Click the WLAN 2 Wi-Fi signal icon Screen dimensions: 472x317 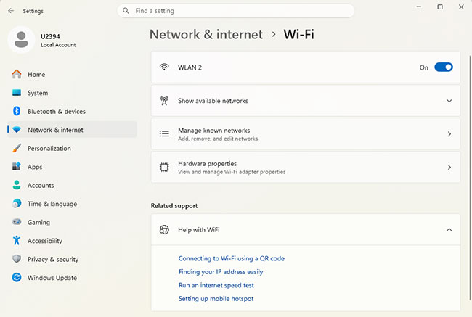pyautogui.click(x=164, y=67)
